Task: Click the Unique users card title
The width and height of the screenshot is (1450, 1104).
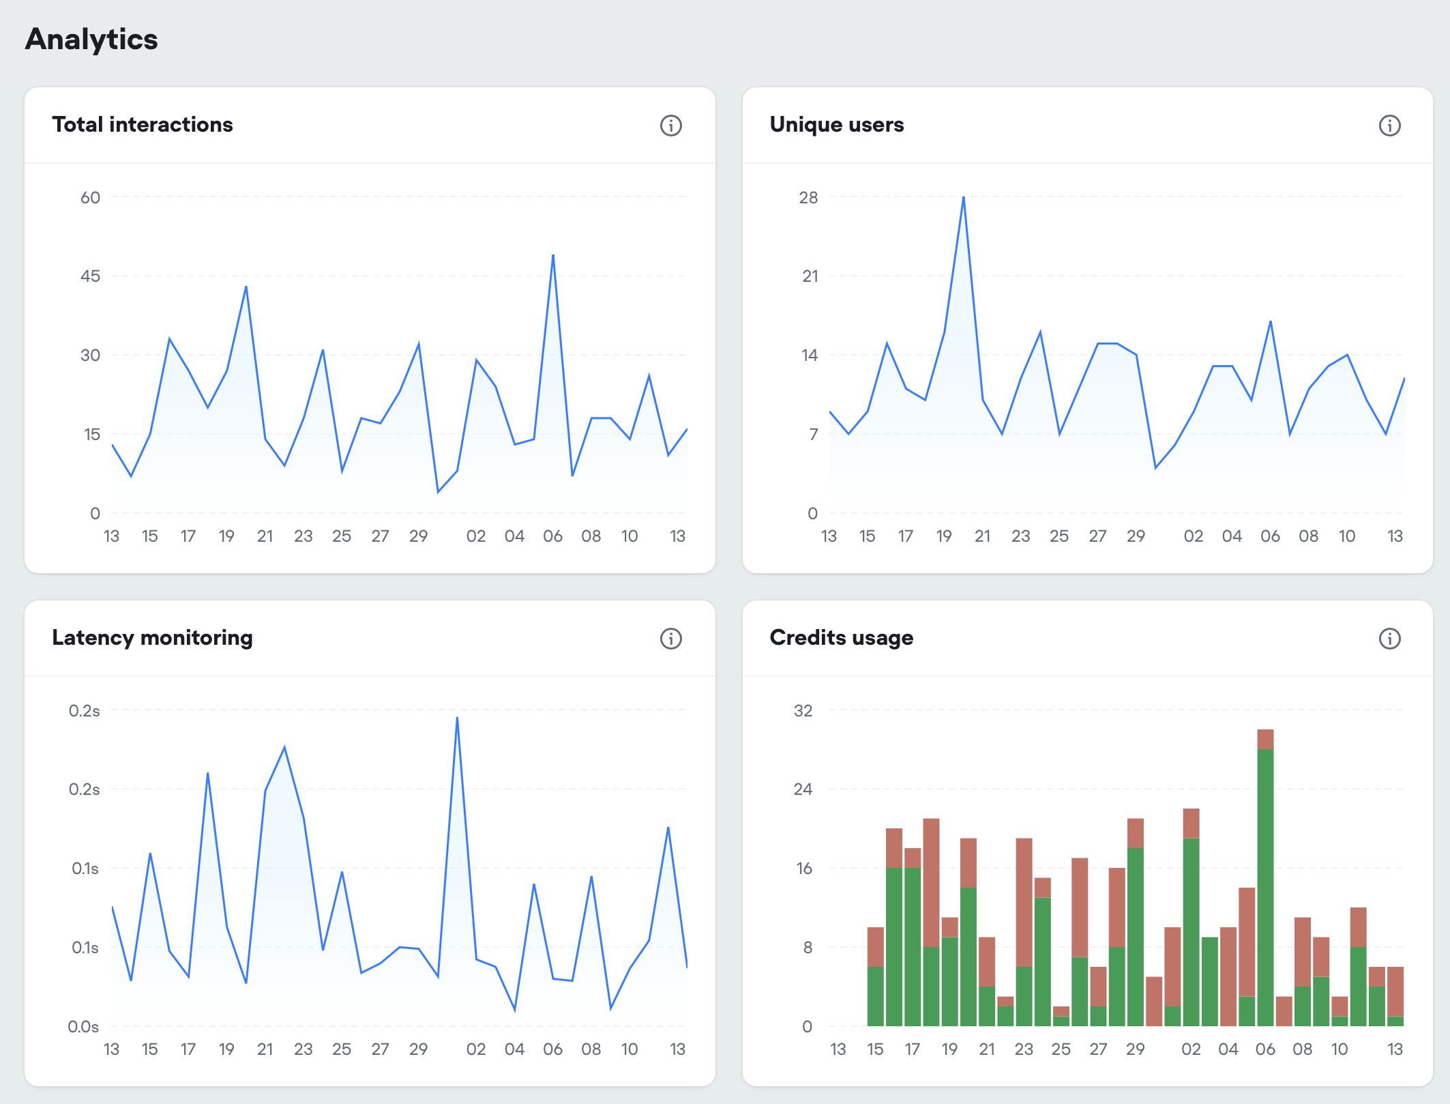Action: [x=836, y=125]
